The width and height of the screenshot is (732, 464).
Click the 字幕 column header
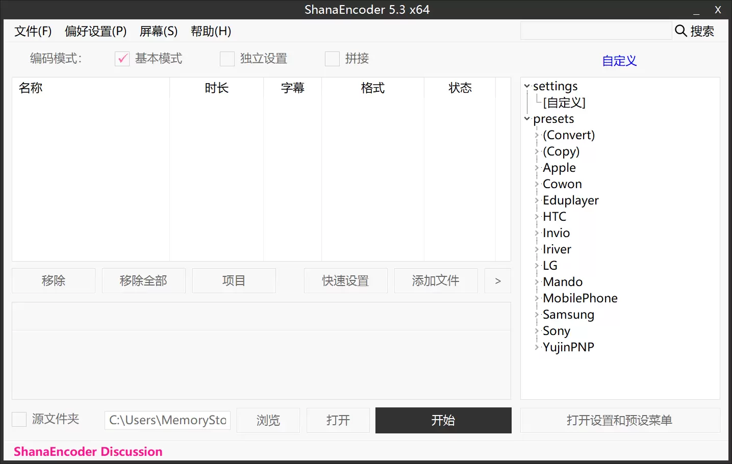pyautogui.click(x=292, y=88)
